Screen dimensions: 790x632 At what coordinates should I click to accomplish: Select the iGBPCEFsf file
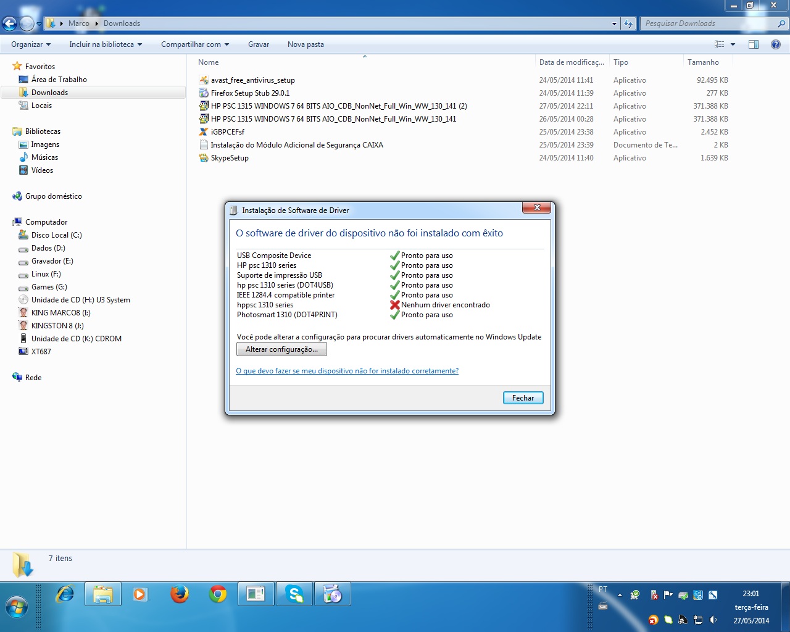click(x=227, y=132)
